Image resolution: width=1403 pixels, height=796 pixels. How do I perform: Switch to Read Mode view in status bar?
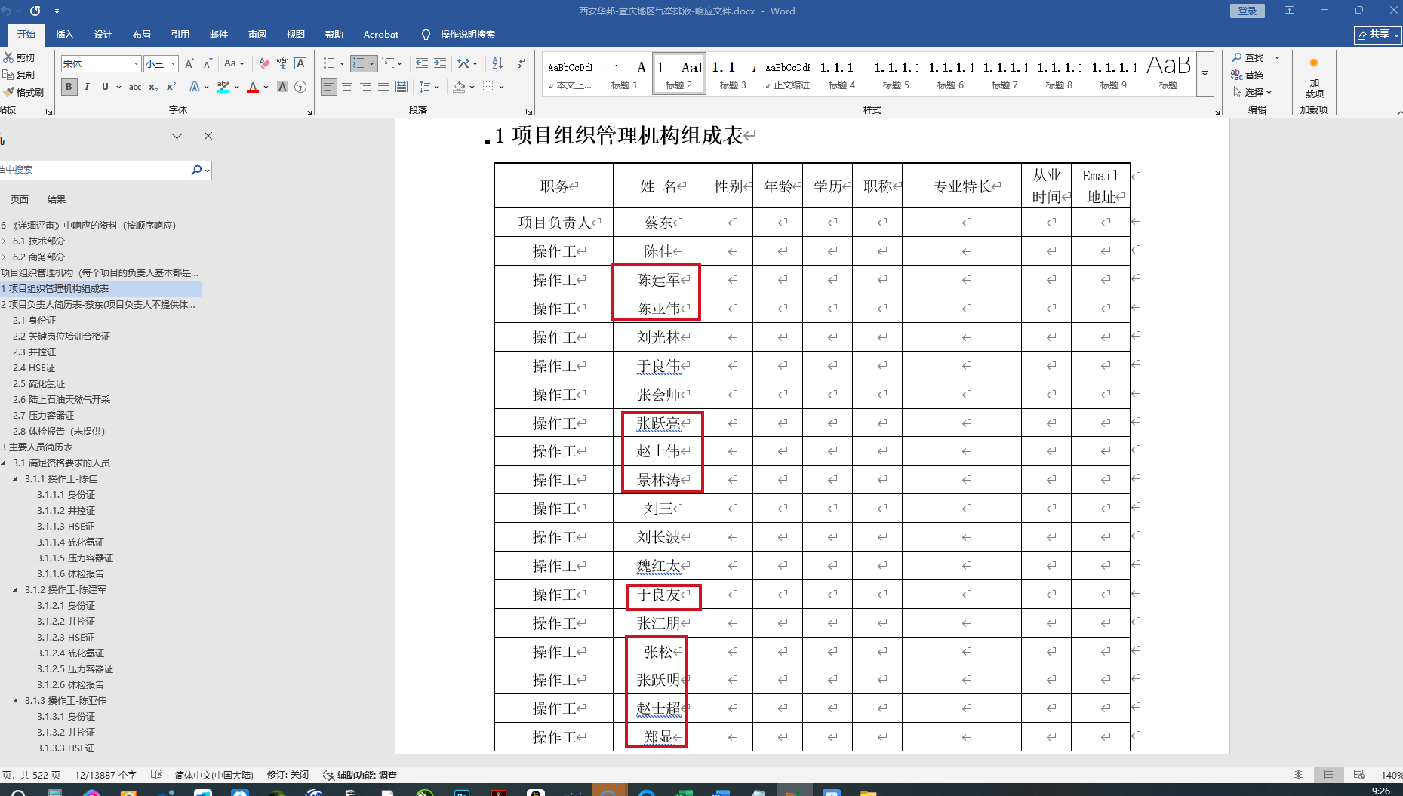[x=1298, y=775]
